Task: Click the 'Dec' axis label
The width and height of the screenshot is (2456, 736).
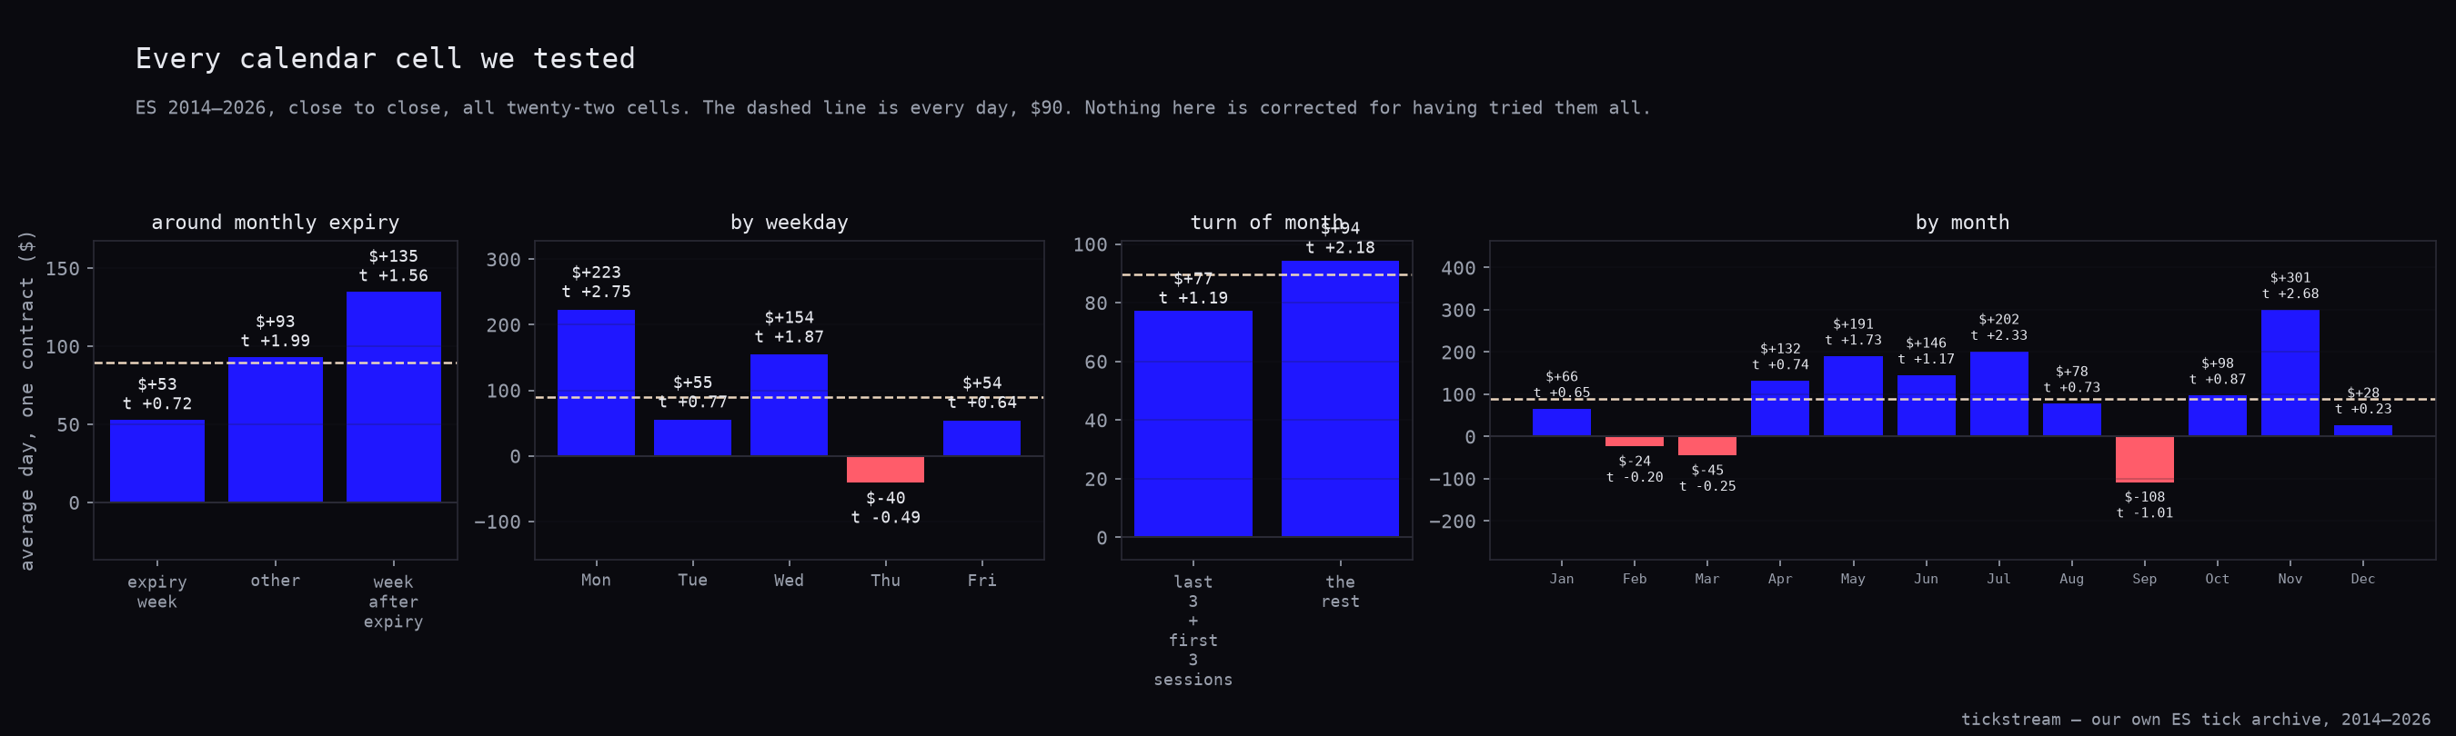Action: 2362,579
